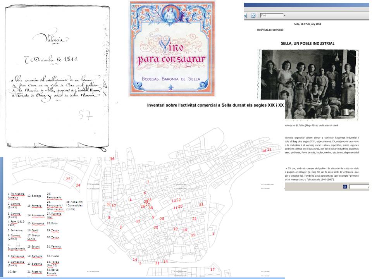Click map marker number 12 on map
The width and height of the screenshot is (372, 279).
pyautogui.click(x=138, y=221)
